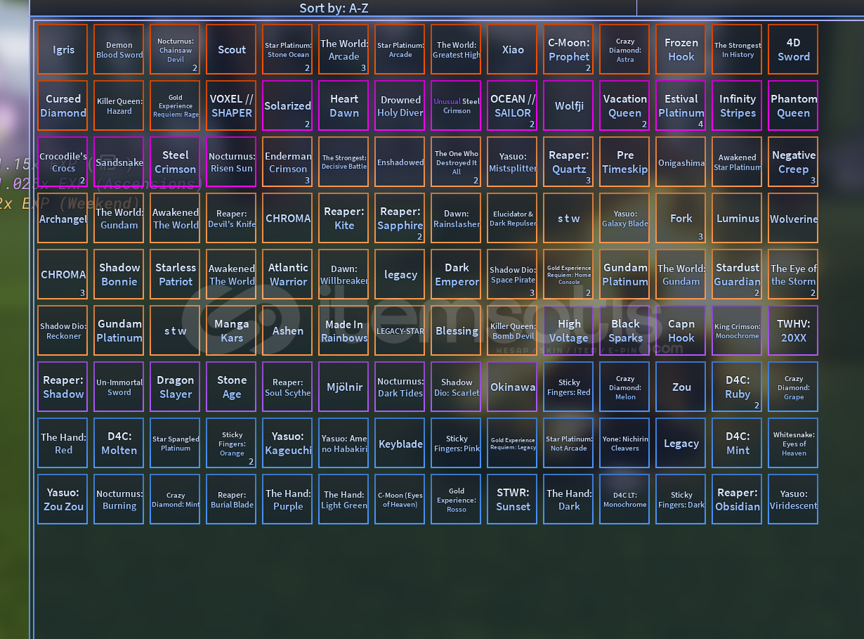Image resolution: width=864 pixels, height=639 pixels.
Task: Pick the Negative Creep tile
Action: click(x=794, y=162)
